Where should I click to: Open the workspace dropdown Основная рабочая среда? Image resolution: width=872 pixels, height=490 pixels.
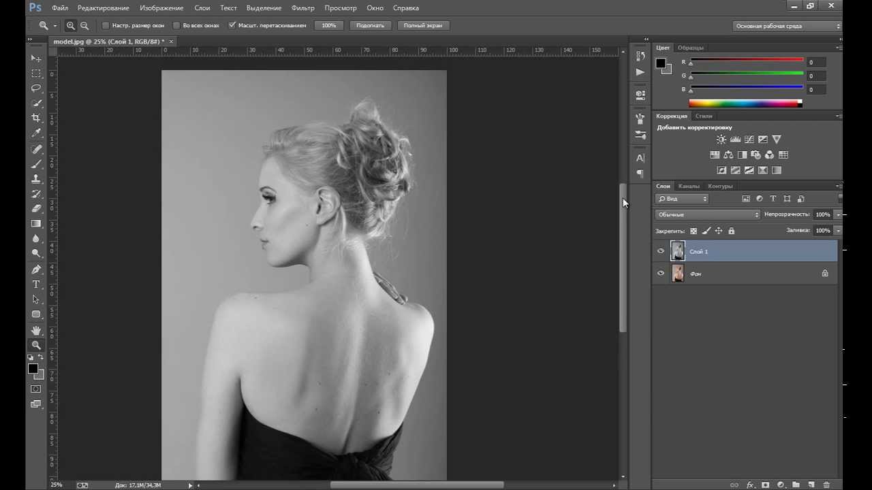tap(788, 26)
